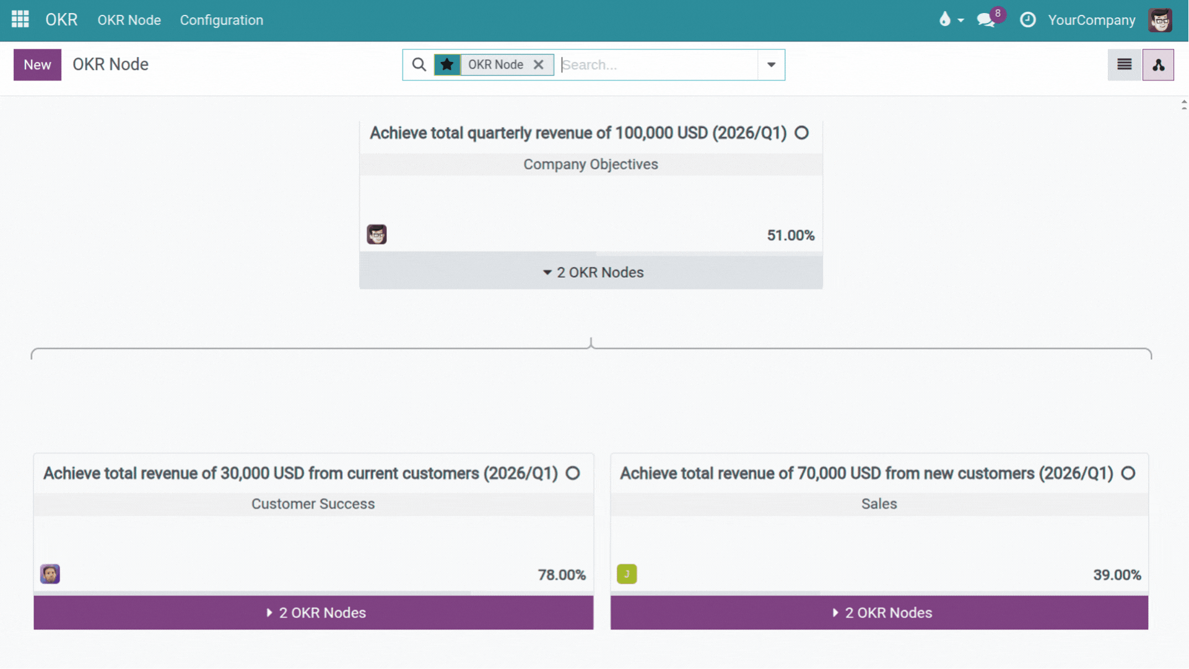
Task: Click the droplet icon in the top bar
Action: [946, 20]
